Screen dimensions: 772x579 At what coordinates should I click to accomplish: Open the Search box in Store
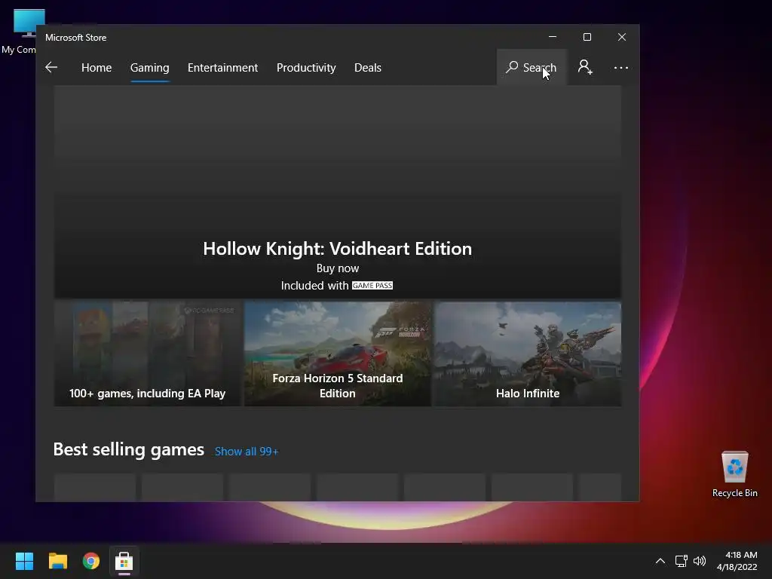click(x=532, y=67)
